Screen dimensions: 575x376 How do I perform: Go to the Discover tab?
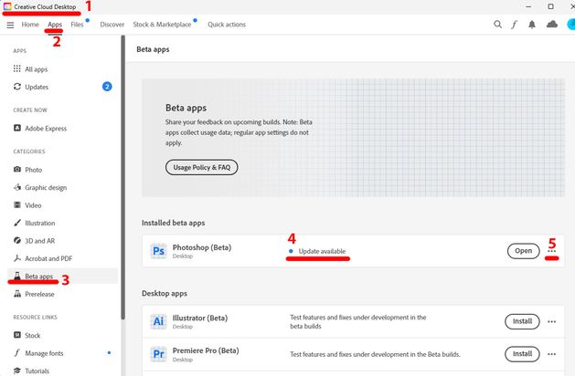pyautogui.click(x=112, y=25)
